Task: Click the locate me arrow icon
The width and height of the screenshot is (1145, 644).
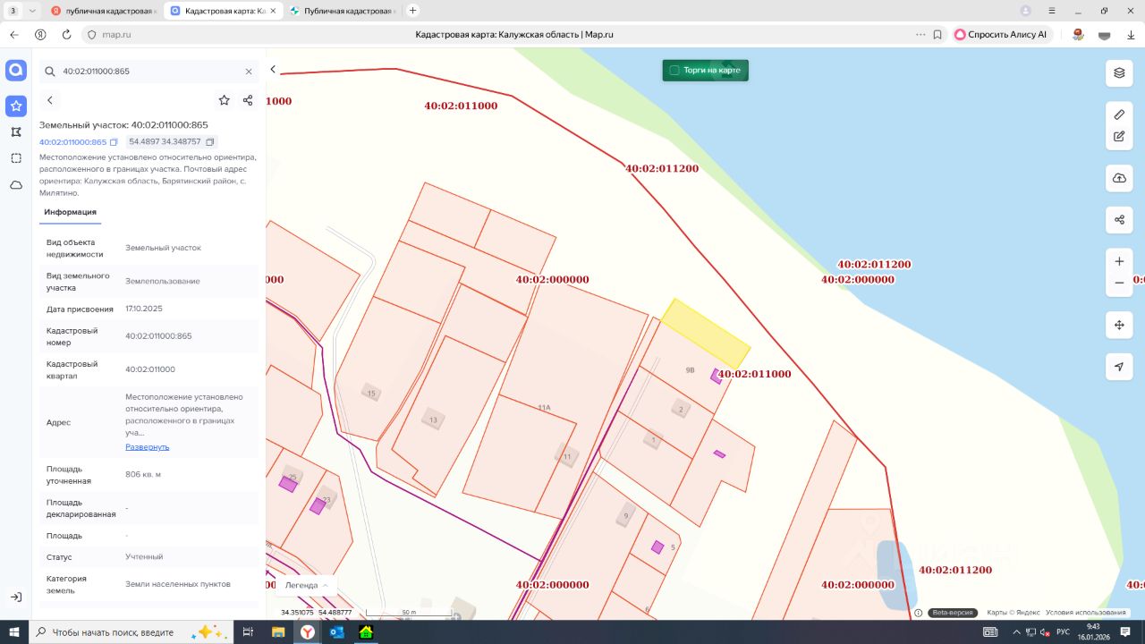Action: pos(1119,367)
